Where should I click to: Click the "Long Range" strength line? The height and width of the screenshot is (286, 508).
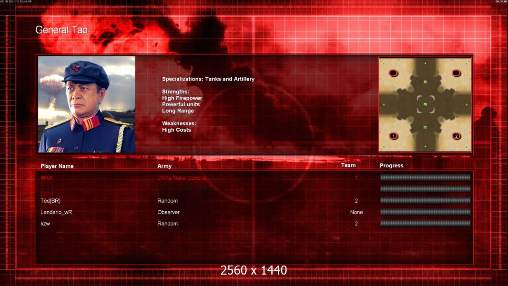pos(178,111)
